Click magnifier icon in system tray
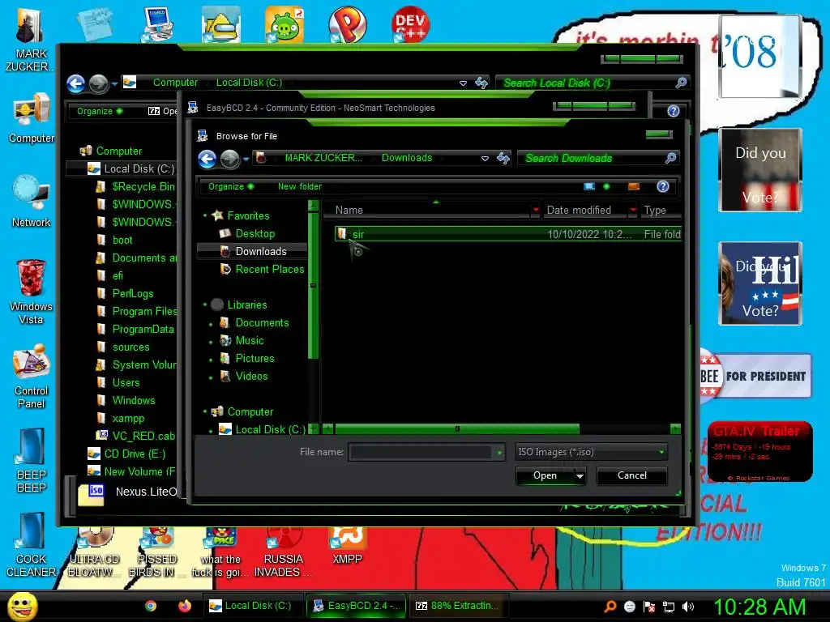This screenshot has width=830, height=622. click(610, 607)
